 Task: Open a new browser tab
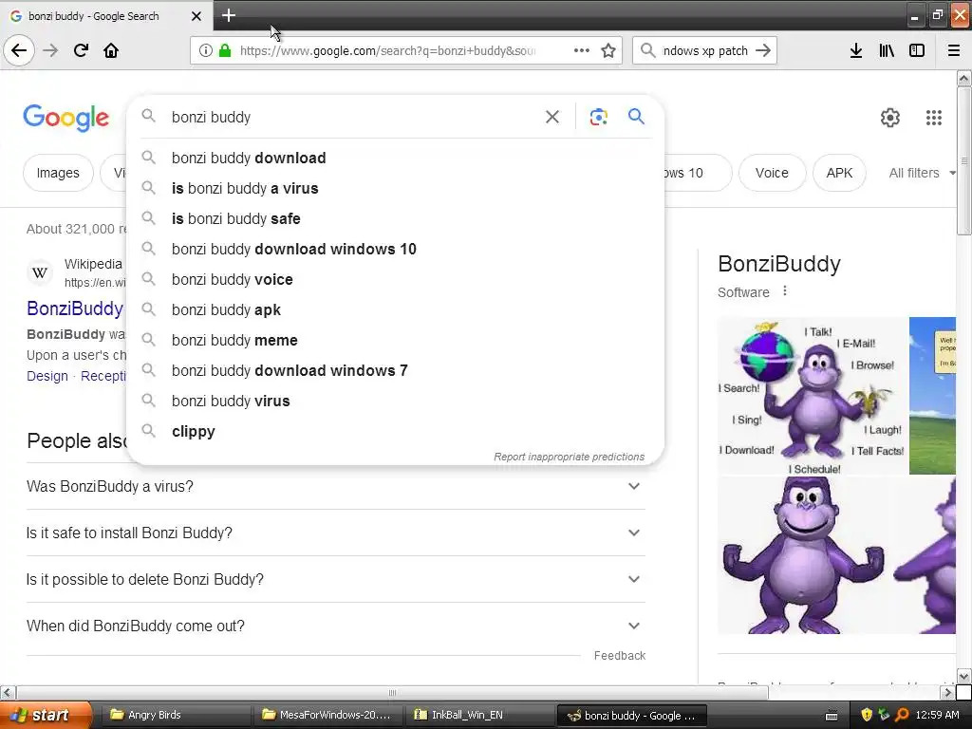click(228, 15)
